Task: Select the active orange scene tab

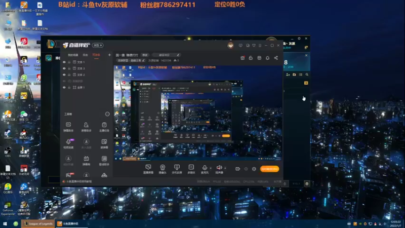Action: 96,55
